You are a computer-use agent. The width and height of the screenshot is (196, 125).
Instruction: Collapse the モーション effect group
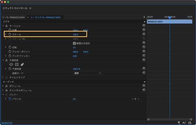click(x=3, y=26)
